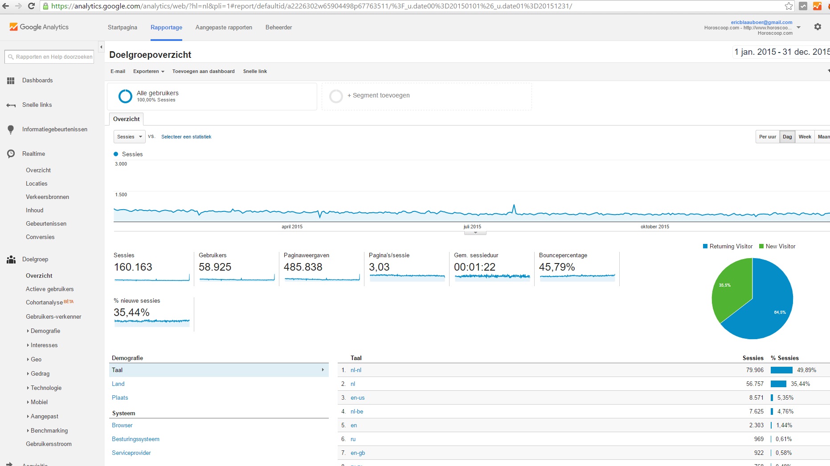Image resolution: width=830 pixels, height=466 pixels.
Task: Collapse the left sidebar with the arrow handle
Action: click(101, 47)
